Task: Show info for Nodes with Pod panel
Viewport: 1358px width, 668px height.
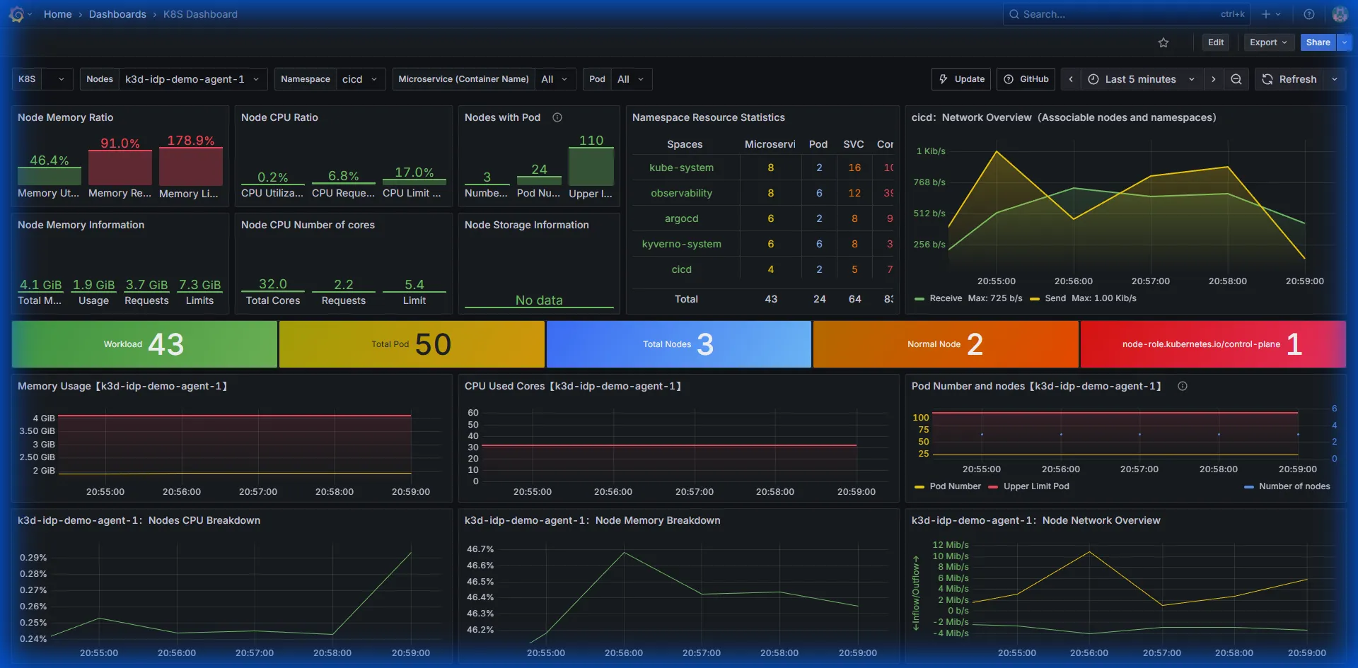Action: point(557,117)
